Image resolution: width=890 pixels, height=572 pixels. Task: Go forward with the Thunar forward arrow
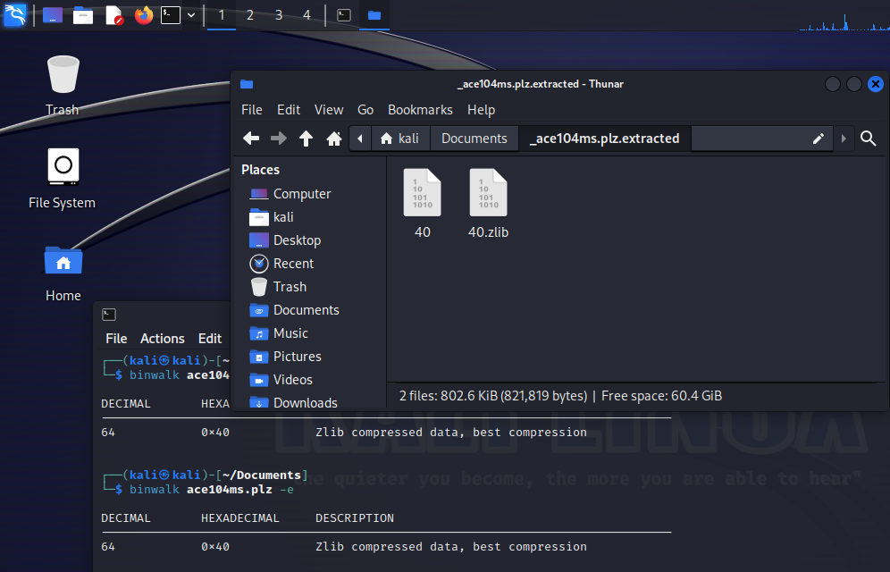coord(278,138)
